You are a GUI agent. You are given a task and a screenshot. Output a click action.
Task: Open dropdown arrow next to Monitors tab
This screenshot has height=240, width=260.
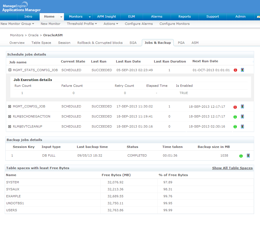90,17
